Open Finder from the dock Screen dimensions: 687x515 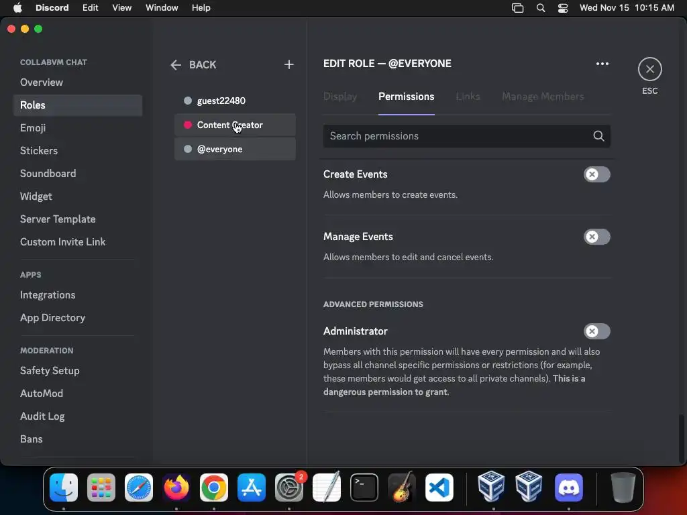pos(64,488)
